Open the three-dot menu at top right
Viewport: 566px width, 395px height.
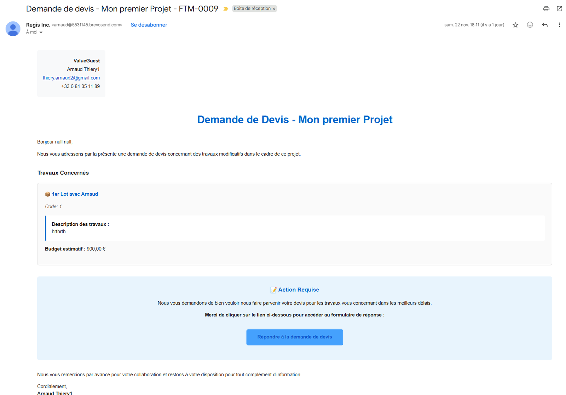point(560,25)
